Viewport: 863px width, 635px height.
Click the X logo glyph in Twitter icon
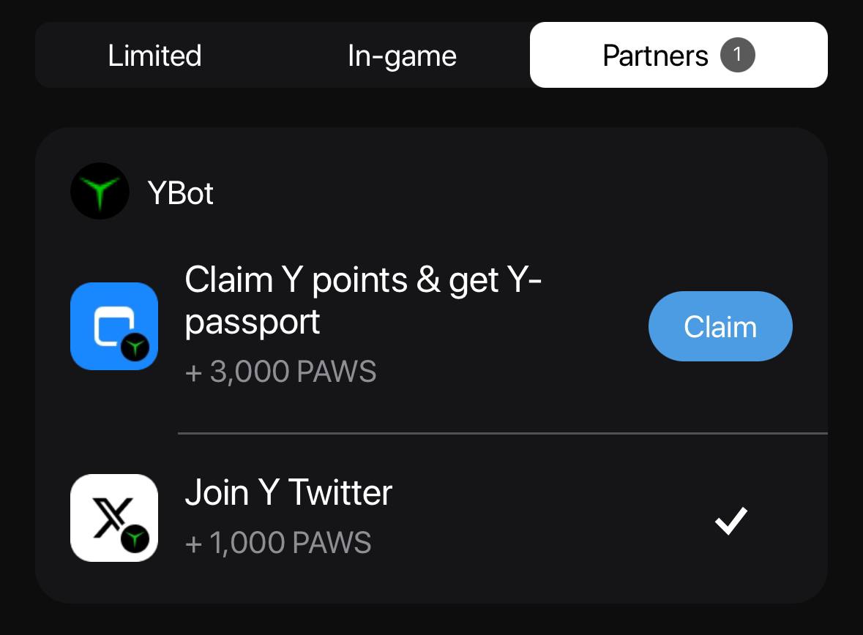point(112,516)
